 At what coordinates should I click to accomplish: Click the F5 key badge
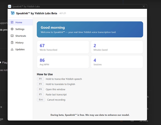tap(40, 94)
